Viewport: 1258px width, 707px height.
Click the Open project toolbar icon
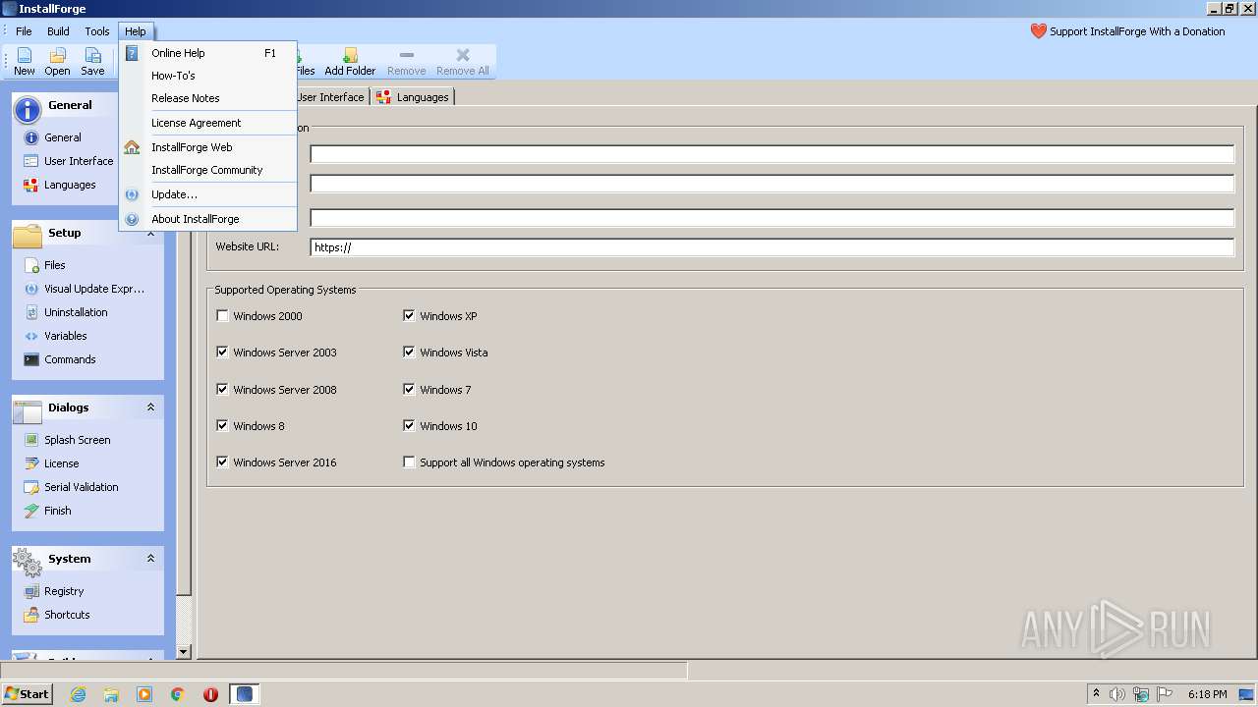[57, 62]
